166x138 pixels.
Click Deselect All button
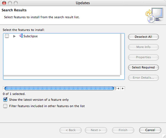(143, 37)
